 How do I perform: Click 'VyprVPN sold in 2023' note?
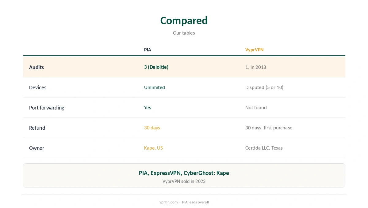(184, 181)
